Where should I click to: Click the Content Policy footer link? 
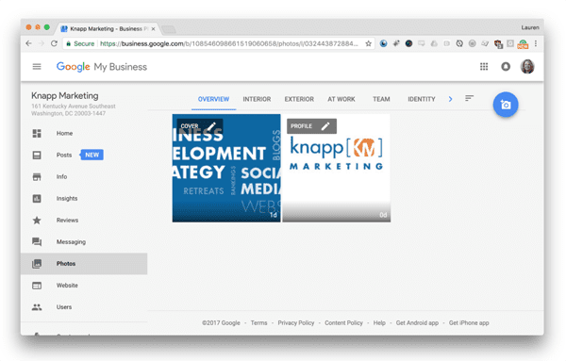[x=343, y=322]
